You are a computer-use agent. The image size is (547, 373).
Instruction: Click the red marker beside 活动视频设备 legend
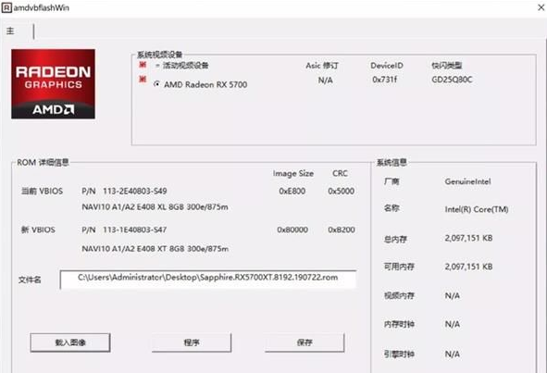(x=143, y=65)
